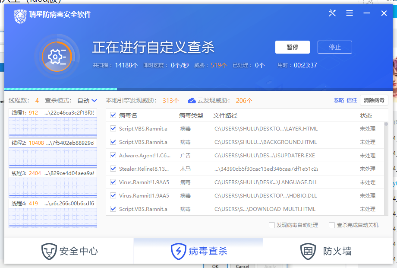
Task: Switch to the 安全中心 tab
Action: (69, 251)
